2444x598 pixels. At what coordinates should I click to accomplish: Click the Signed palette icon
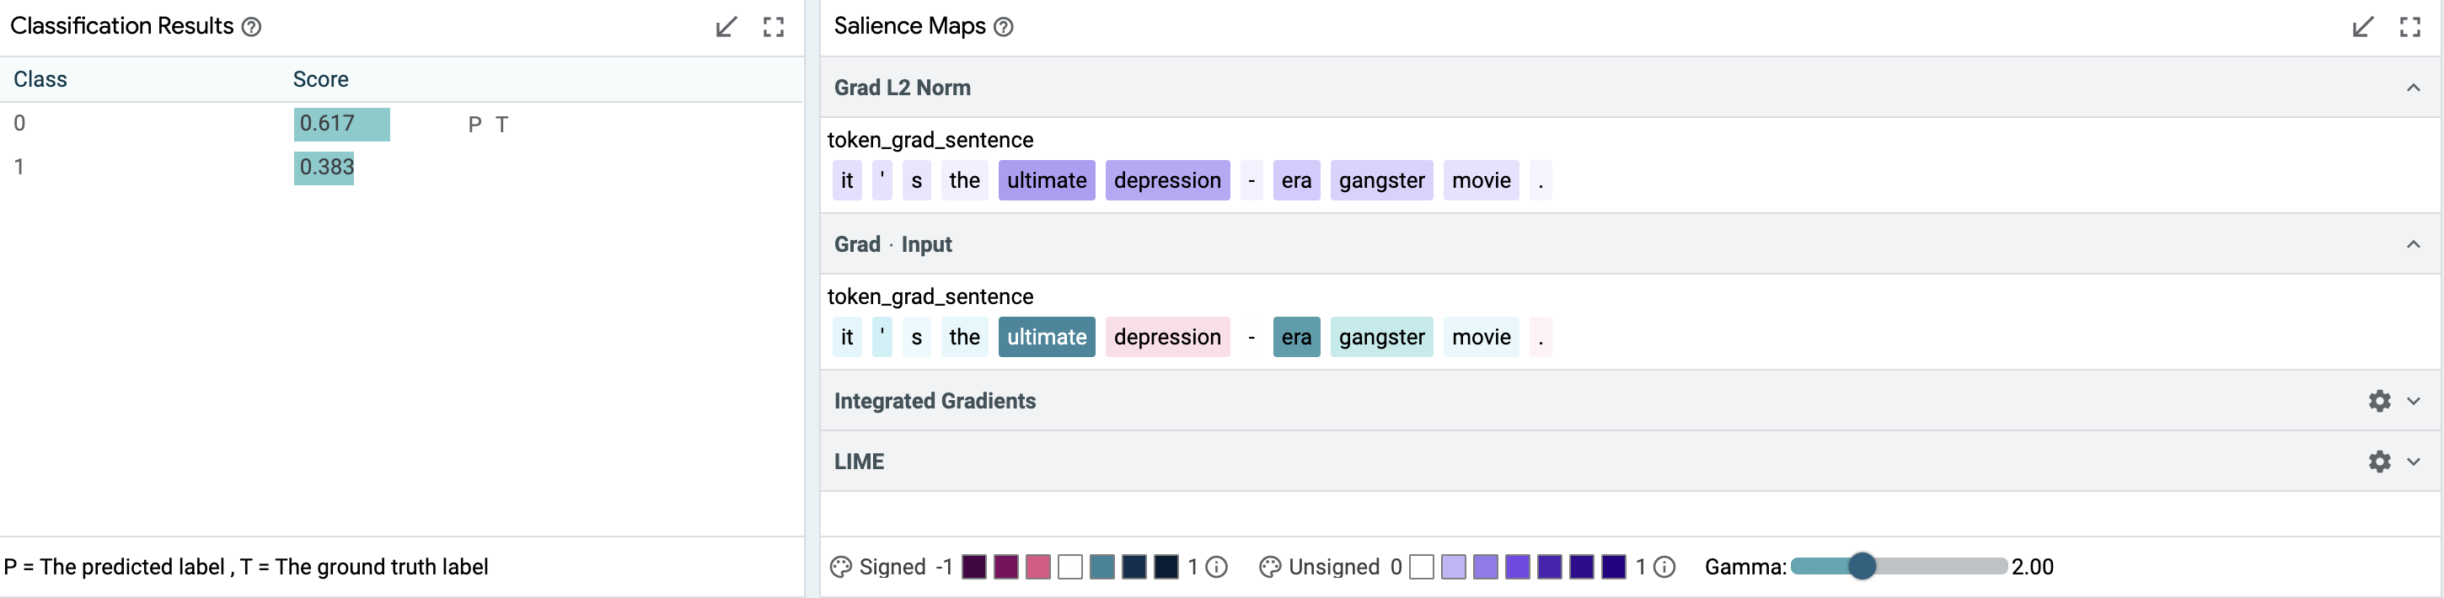click(840, 567)
